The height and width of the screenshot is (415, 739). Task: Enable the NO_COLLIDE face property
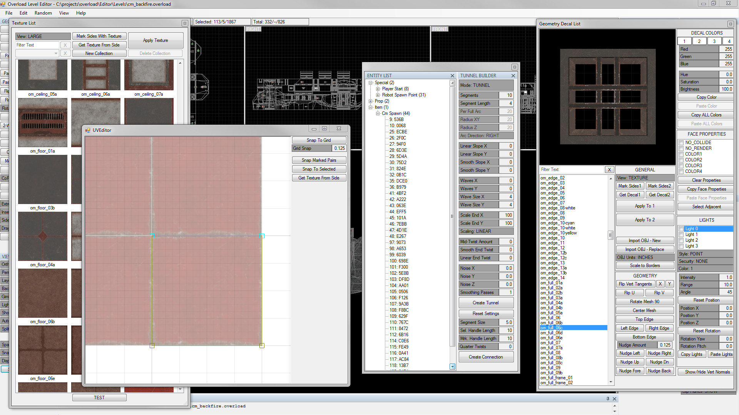point(681,142)
